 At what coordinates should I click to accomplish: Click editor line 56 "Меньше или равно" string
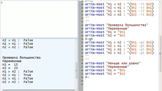point(123,63)
